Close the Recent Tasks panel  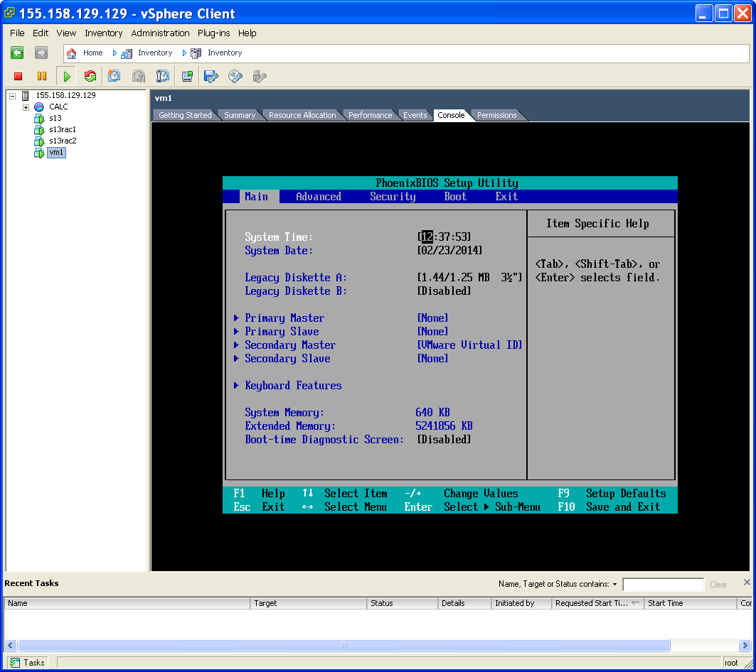coord(747,582)
